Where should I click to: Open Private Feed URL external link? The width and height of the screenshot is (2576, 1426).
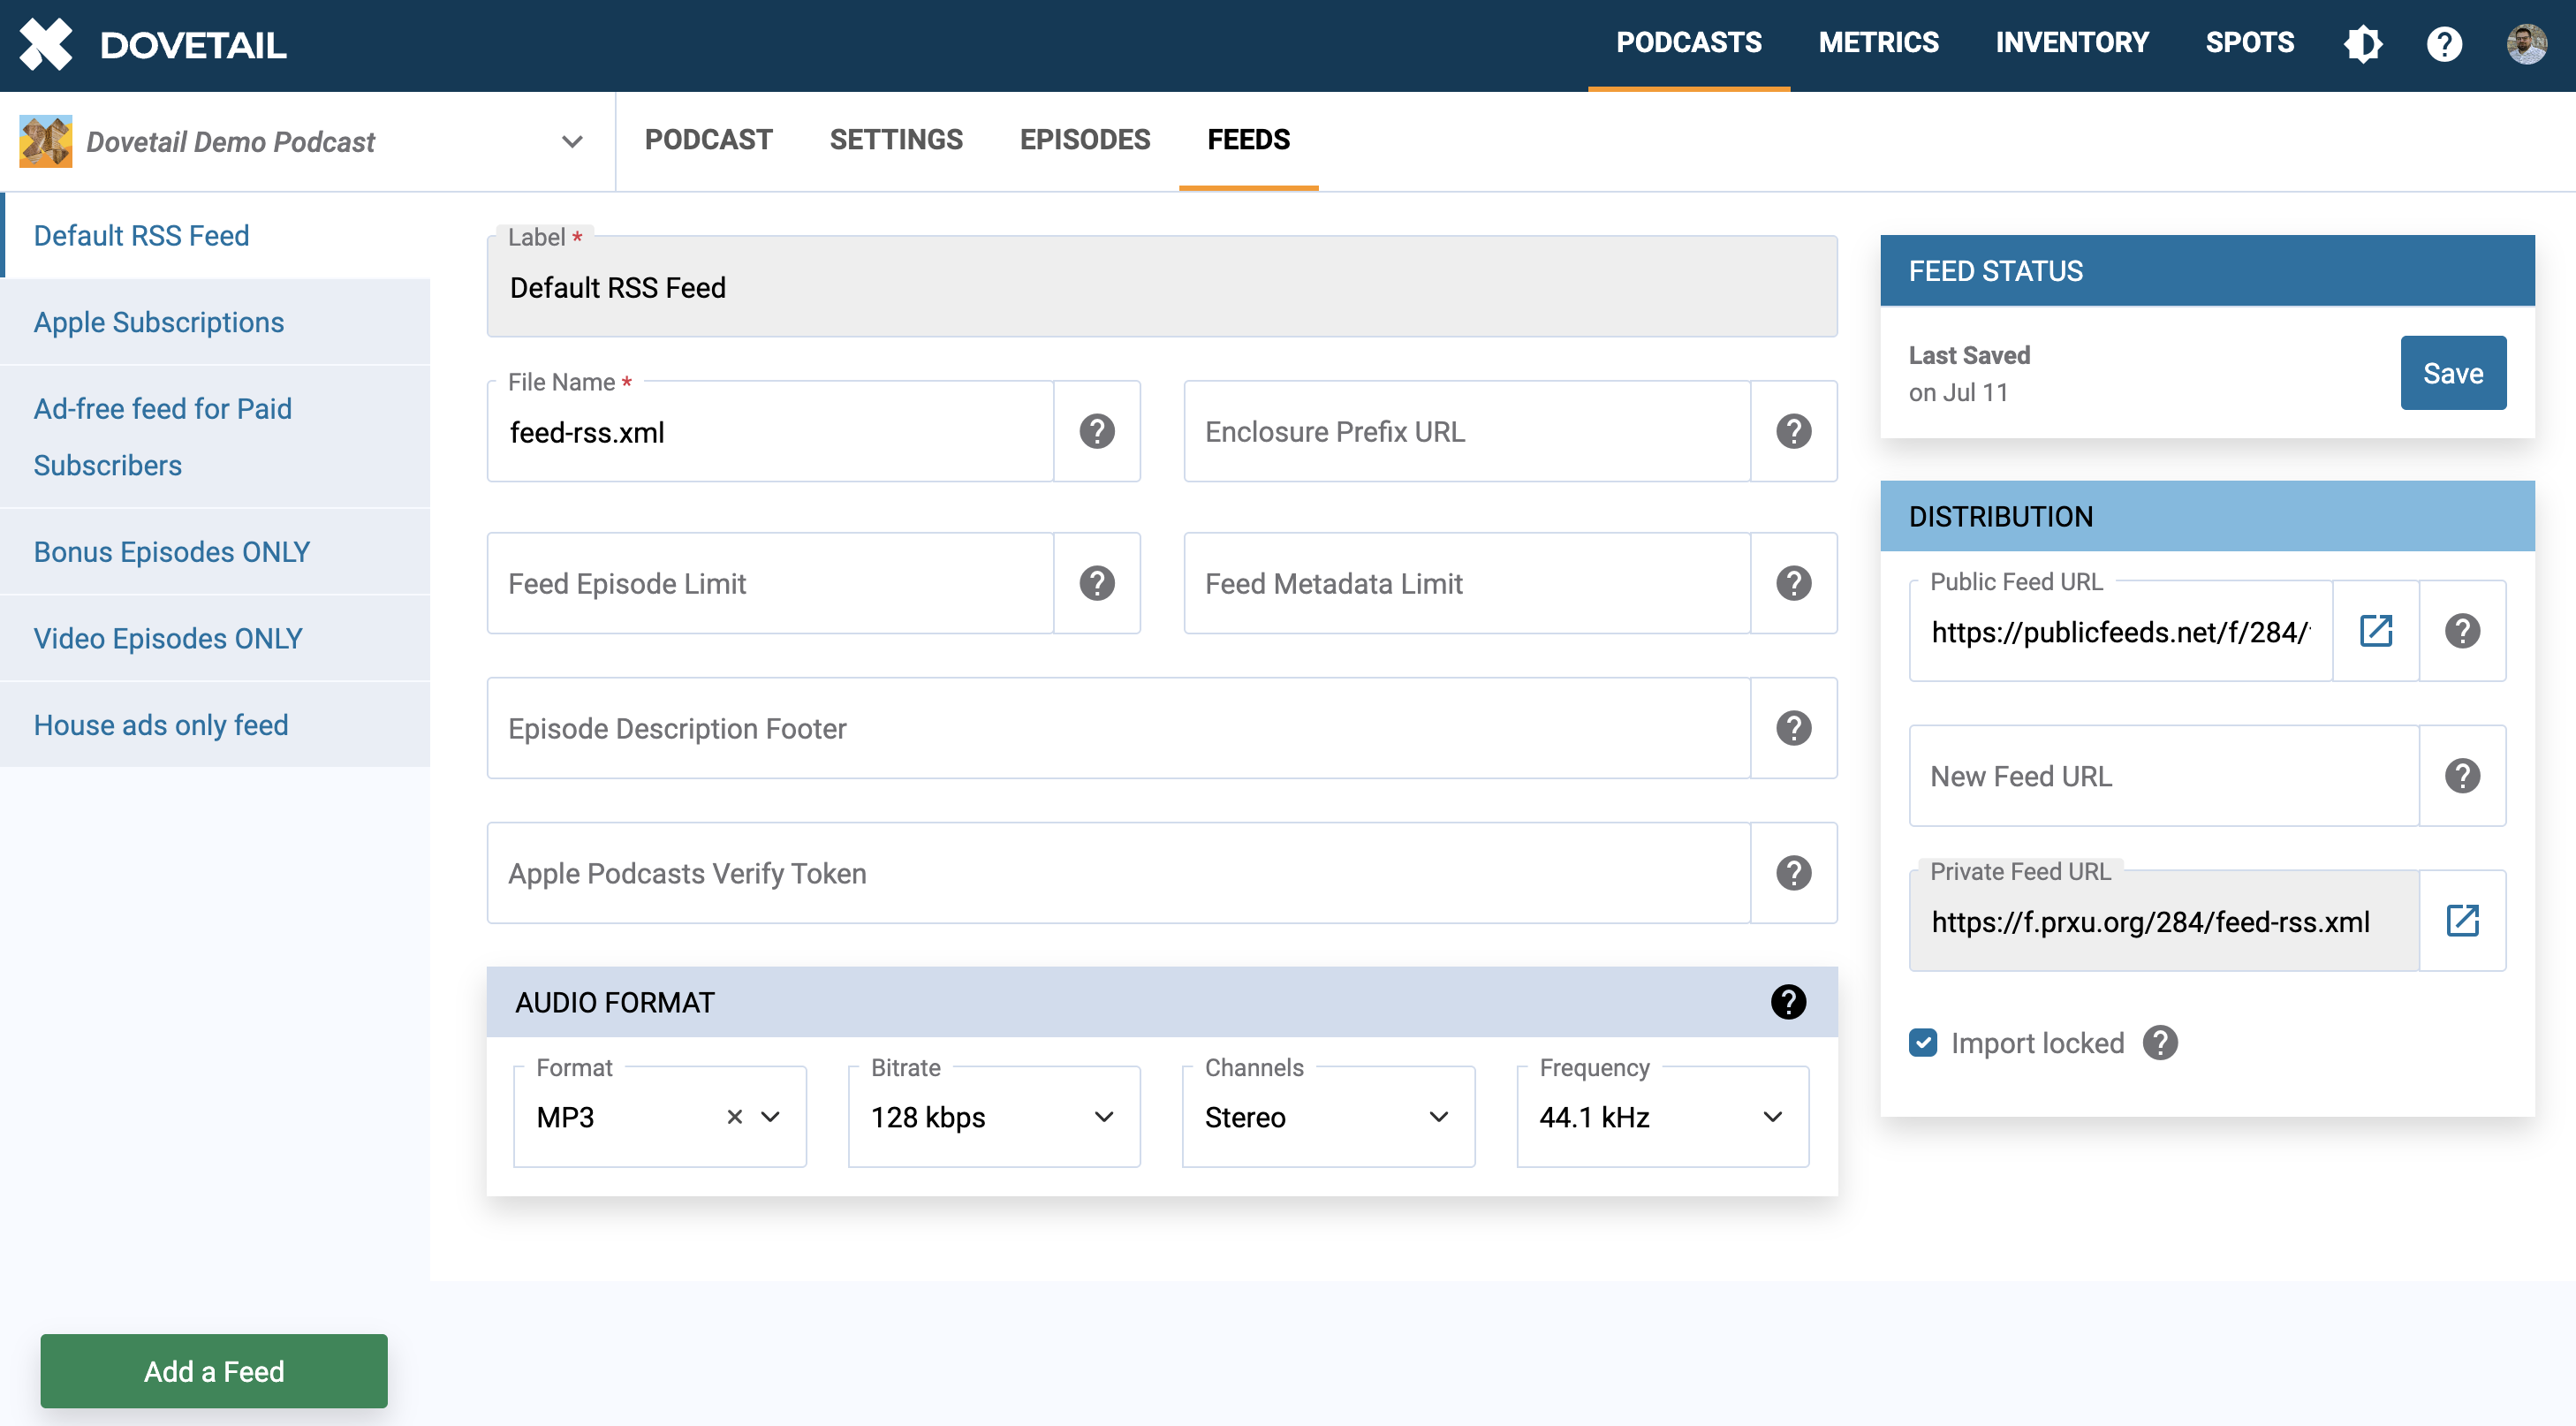click(x=2462, y=921)
